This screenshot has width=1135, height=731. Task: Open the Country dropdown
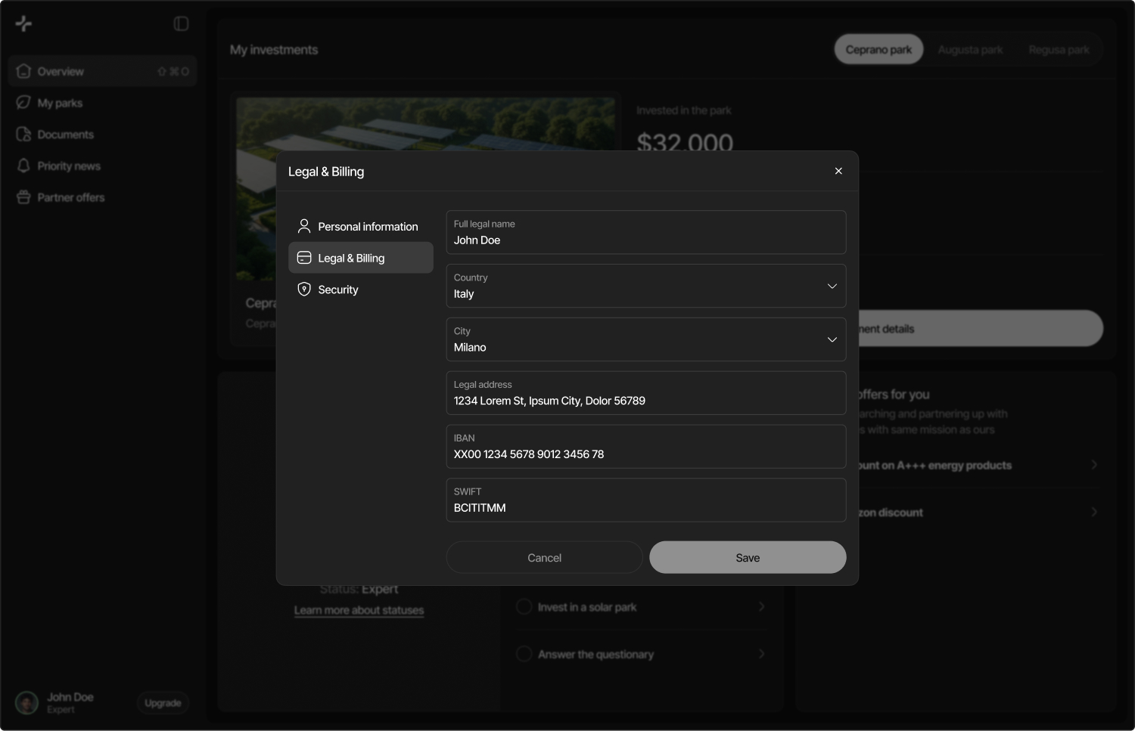pos(646,286)
